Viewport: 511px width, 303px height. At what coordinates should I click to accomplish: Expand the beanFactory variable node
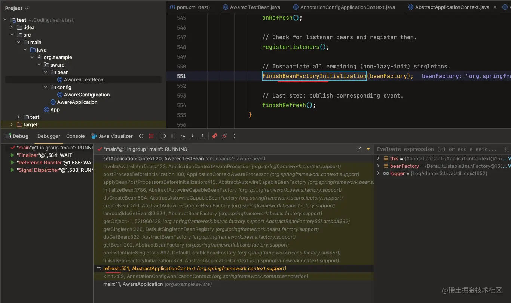378,166
